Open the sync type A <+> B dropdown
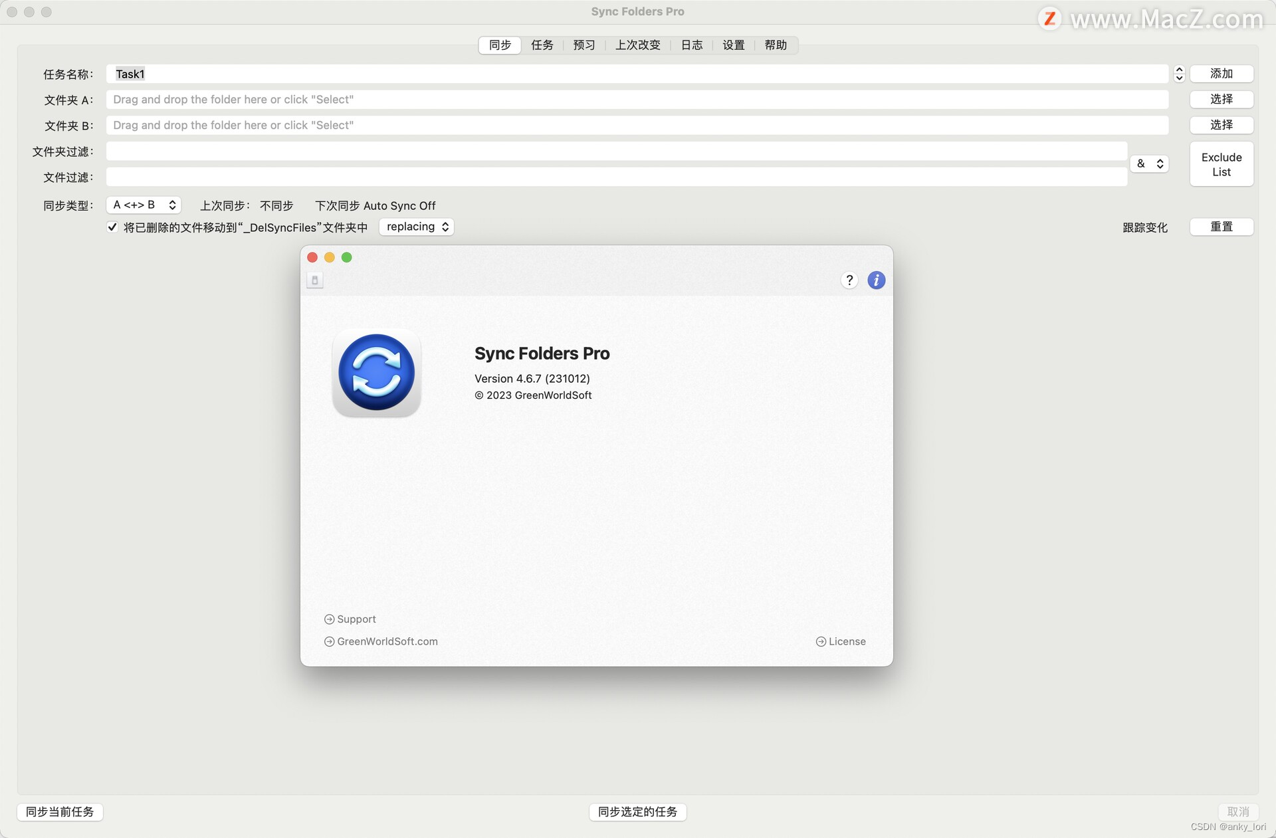This screenshot has height=838, width=1276. 144,205
